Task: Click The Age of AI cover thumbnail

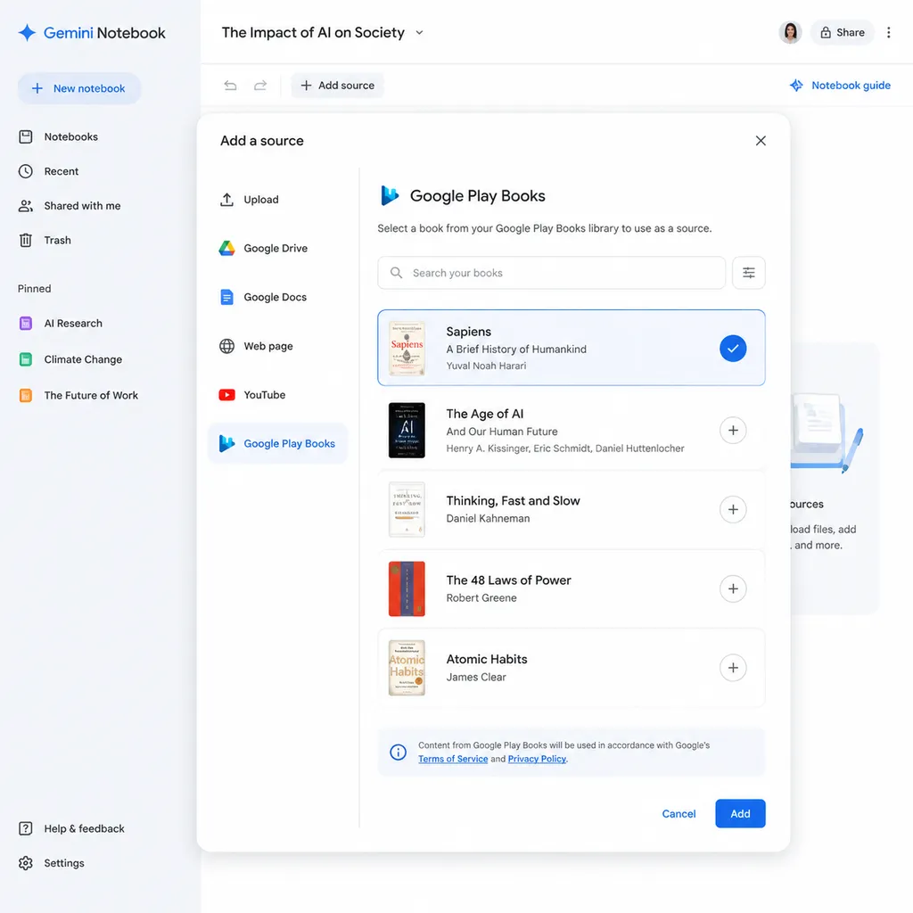Action: (x=407, y=431)
